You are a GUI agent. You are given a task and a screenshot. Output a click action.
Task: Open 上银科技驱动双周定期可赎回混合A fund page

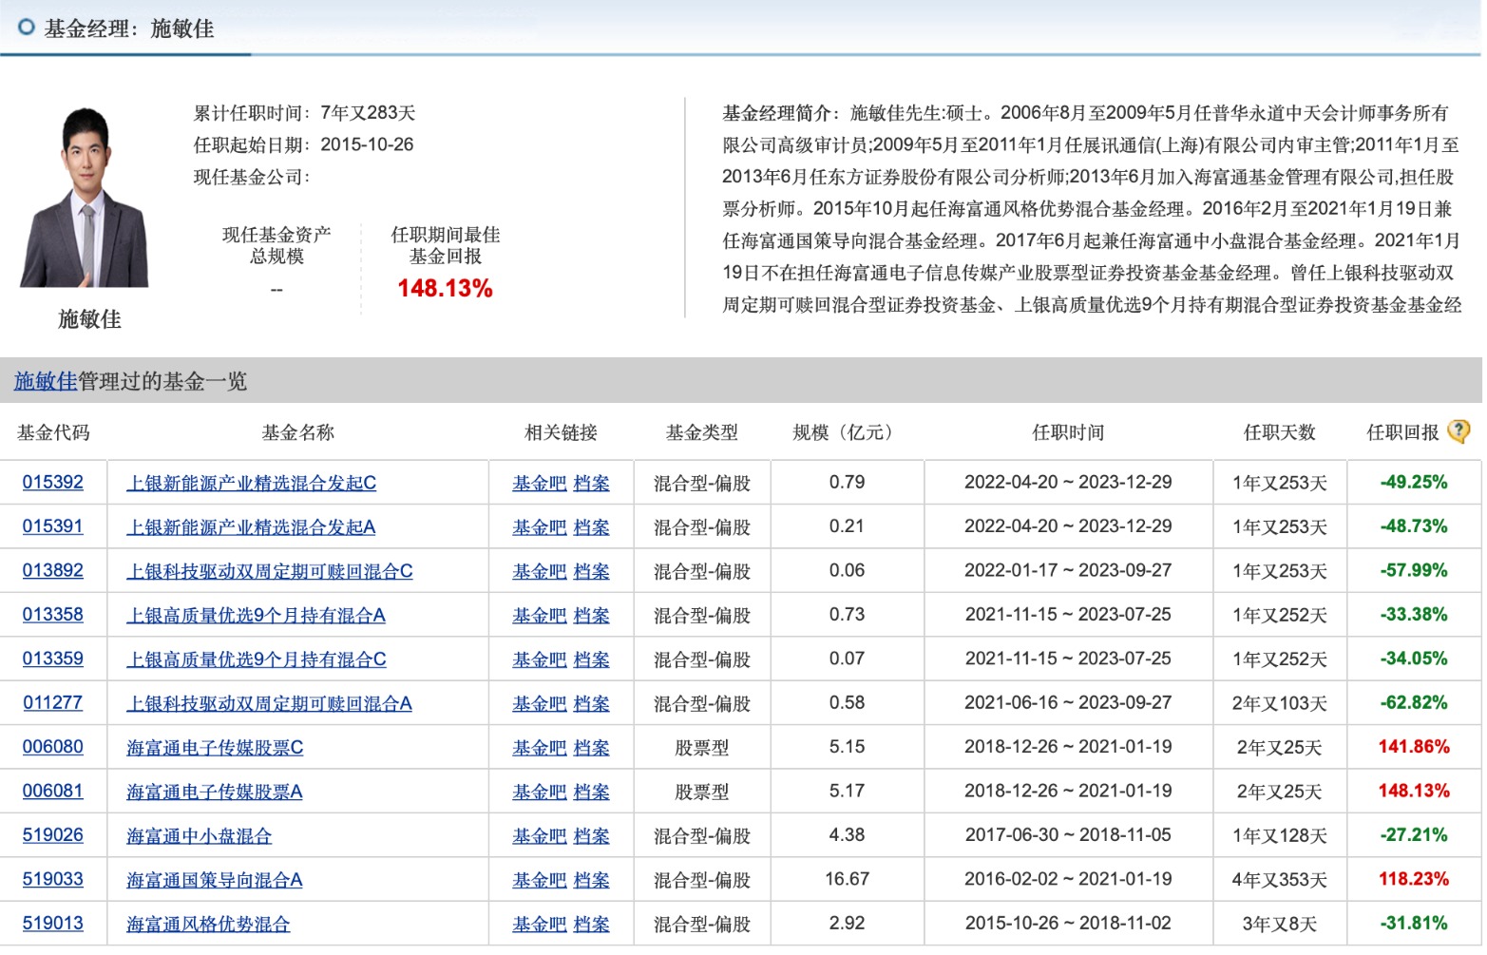click(x=270, y=703)
